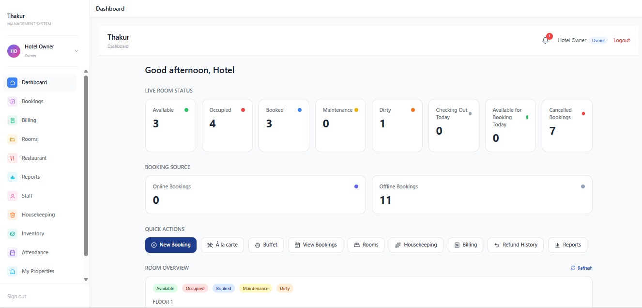Open notifications via the bell icon
The width and height of the screenshot is (642, 308).
[546, 41]
